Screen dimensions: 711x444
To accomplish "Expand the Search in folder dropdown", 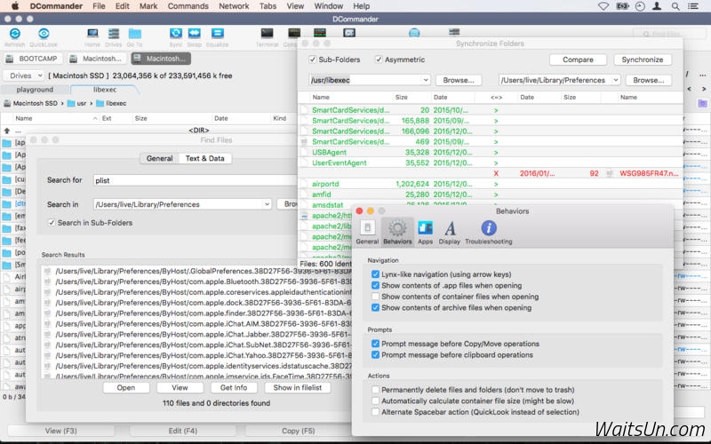I will coord(267,204).
